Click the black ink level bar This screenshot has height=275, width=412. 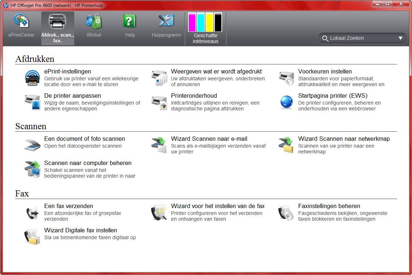(218, 22)
